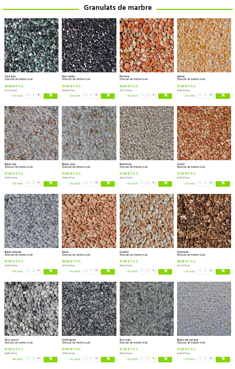Add Chocolat granulat to cart
The height and width of the screenshot is (369, 235).
tap(222, 271)
